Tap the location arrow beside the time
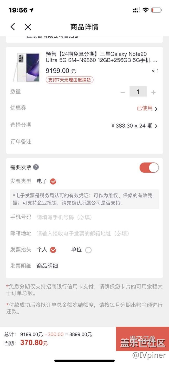 coord(31,10)
